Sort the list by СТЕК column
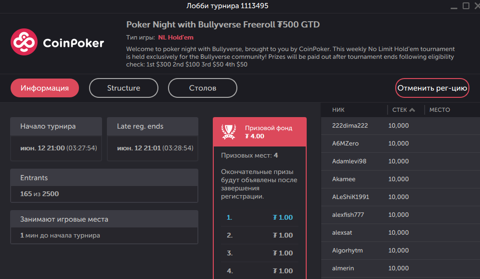Image resolution: width=480 pixels, height=279 pixels. (x=400, y=110)
